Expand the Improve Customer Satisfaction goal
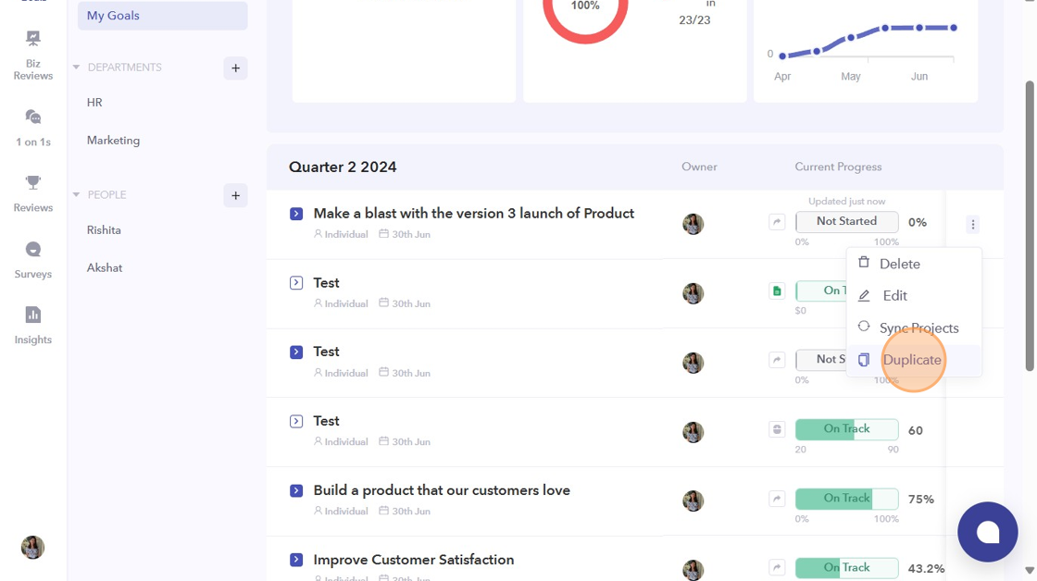The height and width of the screenshot is (581, 1037). click(x=296, y=560)
